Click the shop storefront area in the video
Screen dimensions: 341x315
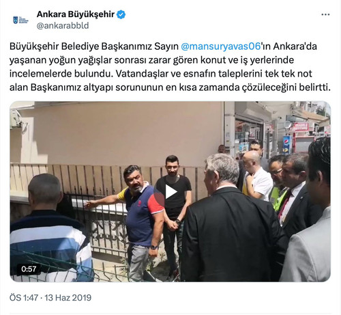point(249,135)
